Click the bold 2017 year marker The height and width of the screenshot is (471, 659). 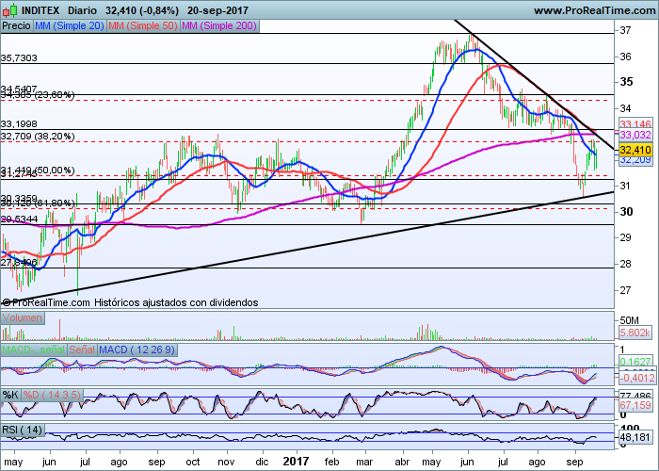point(296,462)
